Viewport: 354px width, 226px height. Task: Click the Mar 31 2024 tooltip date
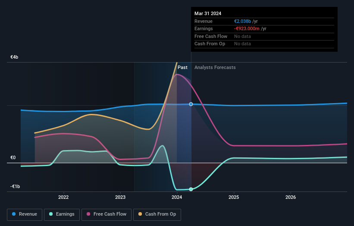(208, 13)
